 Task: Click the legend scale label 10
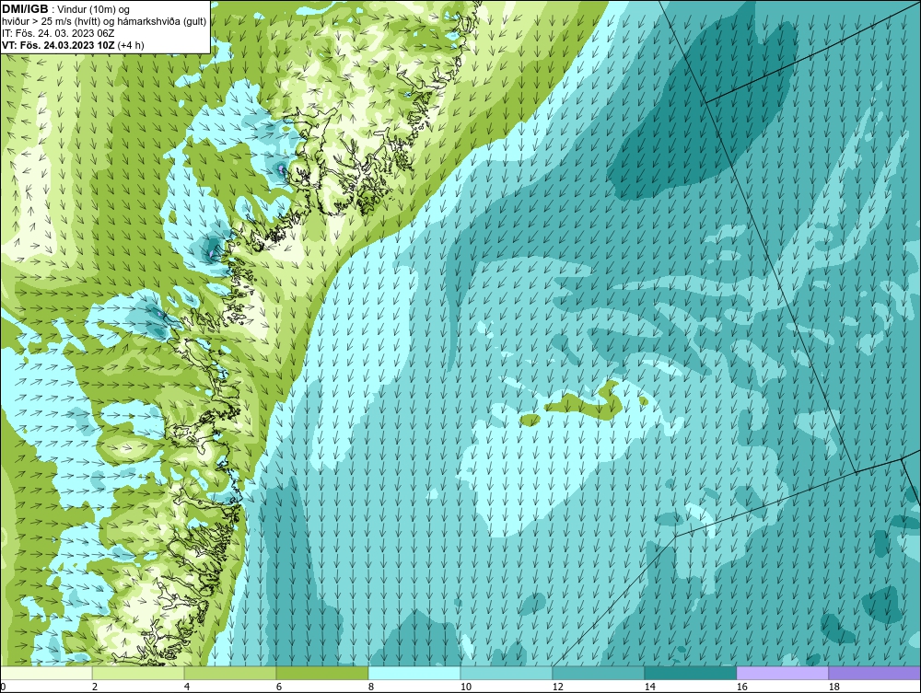[x=466, y=687]
